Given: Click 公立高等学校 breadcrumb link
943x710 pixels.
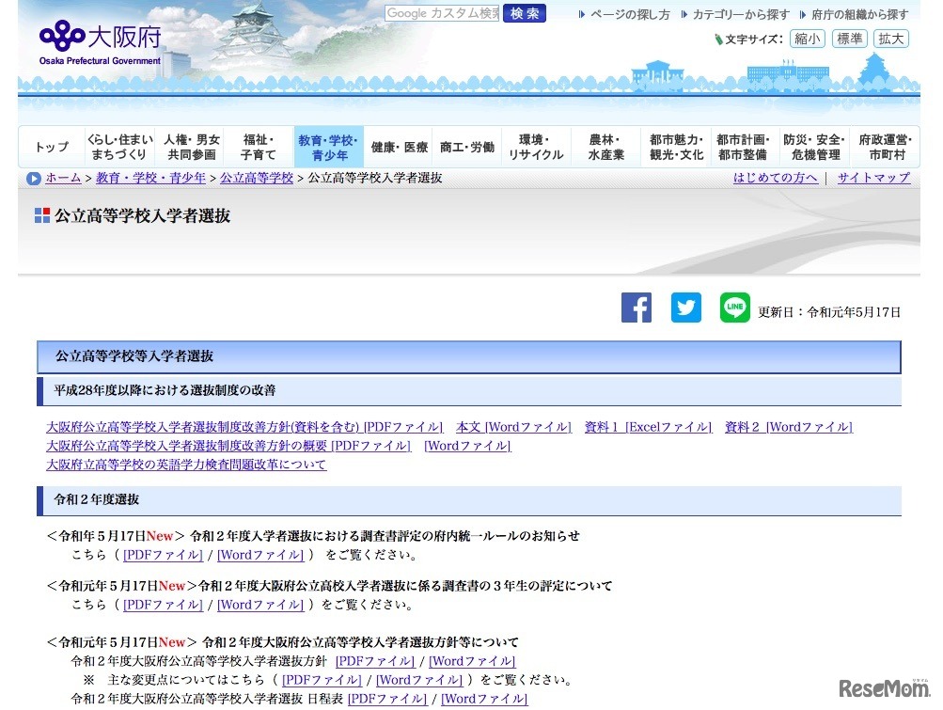Looking at the screenshot, I should coord(257,178).
